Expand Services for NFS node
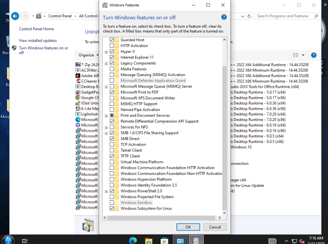Image resolution: width=328 pixels, height=244 pixels. click(x=106, y=127)
